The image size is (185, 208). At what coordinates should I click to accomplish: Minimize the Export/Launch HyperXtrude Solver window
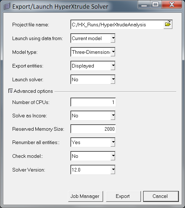point(144,5)
